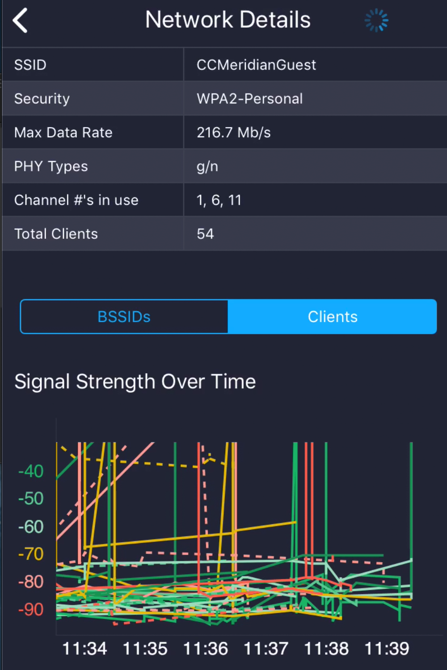Image resolution: width=447 pixels, height=670 pixels.
Task: Tap the PHY Types g/n value
Action: pos(207,166)
